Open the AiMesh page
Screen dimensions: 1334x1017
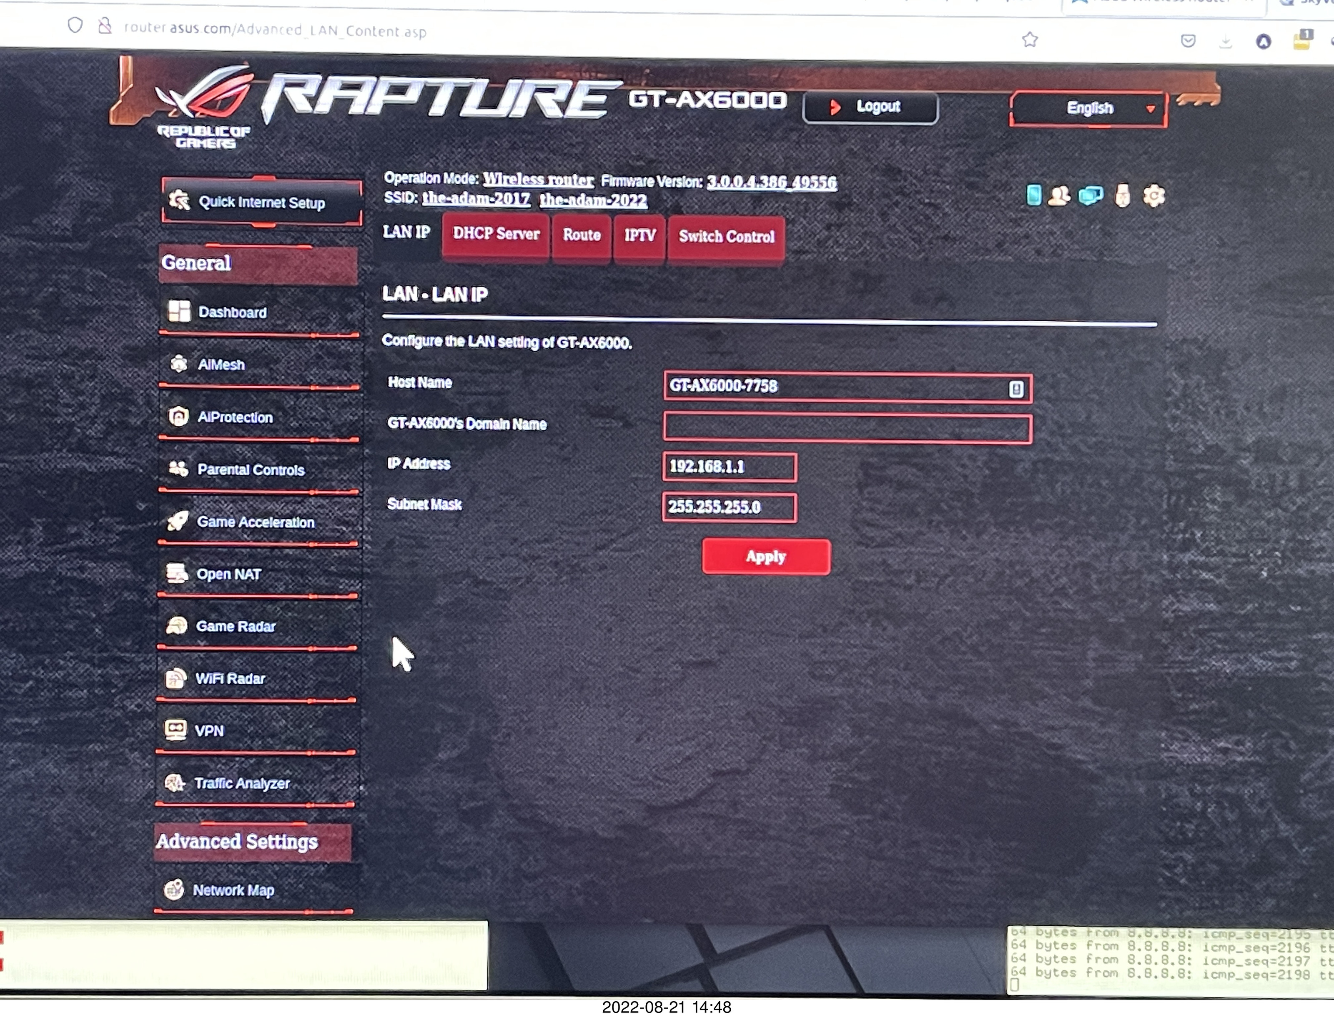click(x=259, y=365)
